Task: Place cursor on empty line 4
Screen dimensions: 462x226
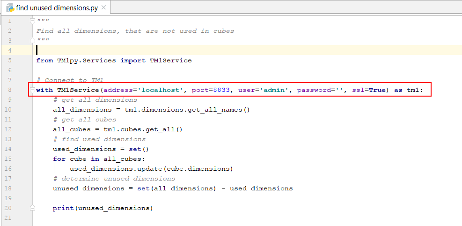Action: point(187,51)
